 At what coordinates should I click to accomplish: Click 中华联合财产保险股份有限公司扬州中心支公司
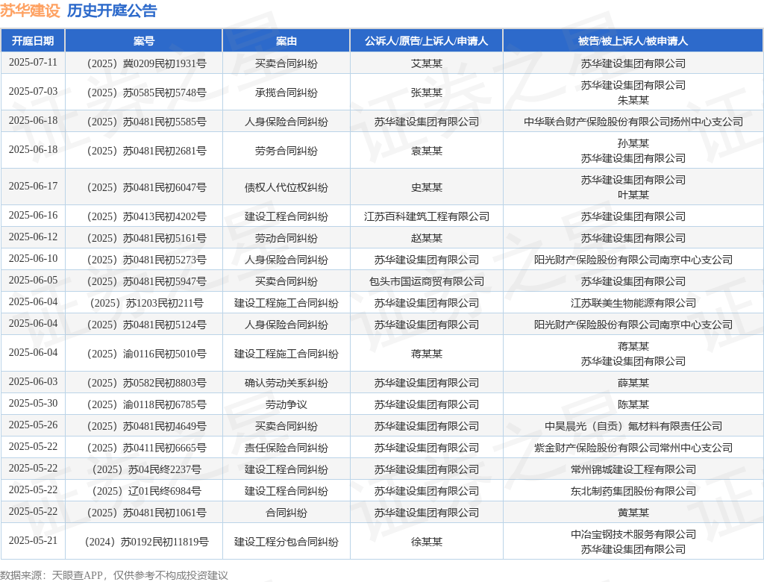click(x=633, y=122)
